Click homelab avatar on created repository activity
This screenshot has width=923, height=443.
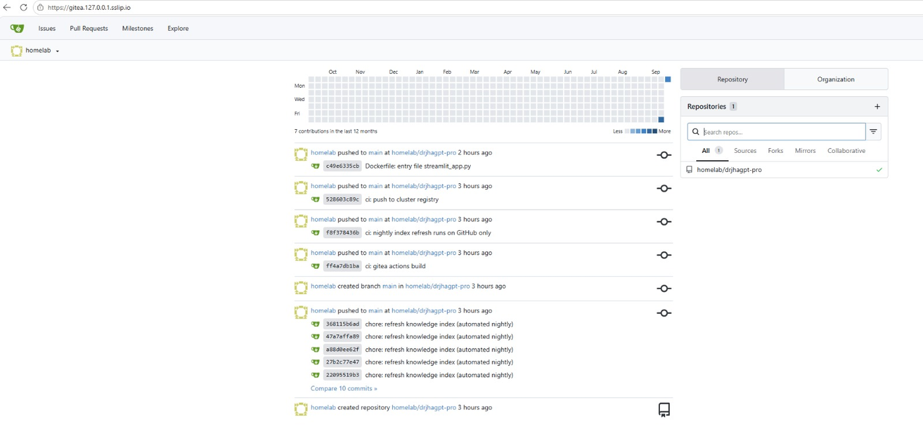point(301,409)
